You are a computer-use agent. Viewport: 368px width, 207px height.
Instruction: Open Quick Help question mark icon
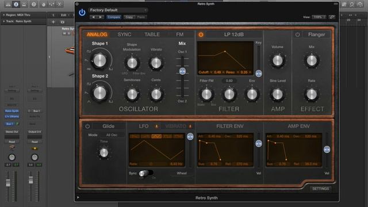click(x=34, y=4)
